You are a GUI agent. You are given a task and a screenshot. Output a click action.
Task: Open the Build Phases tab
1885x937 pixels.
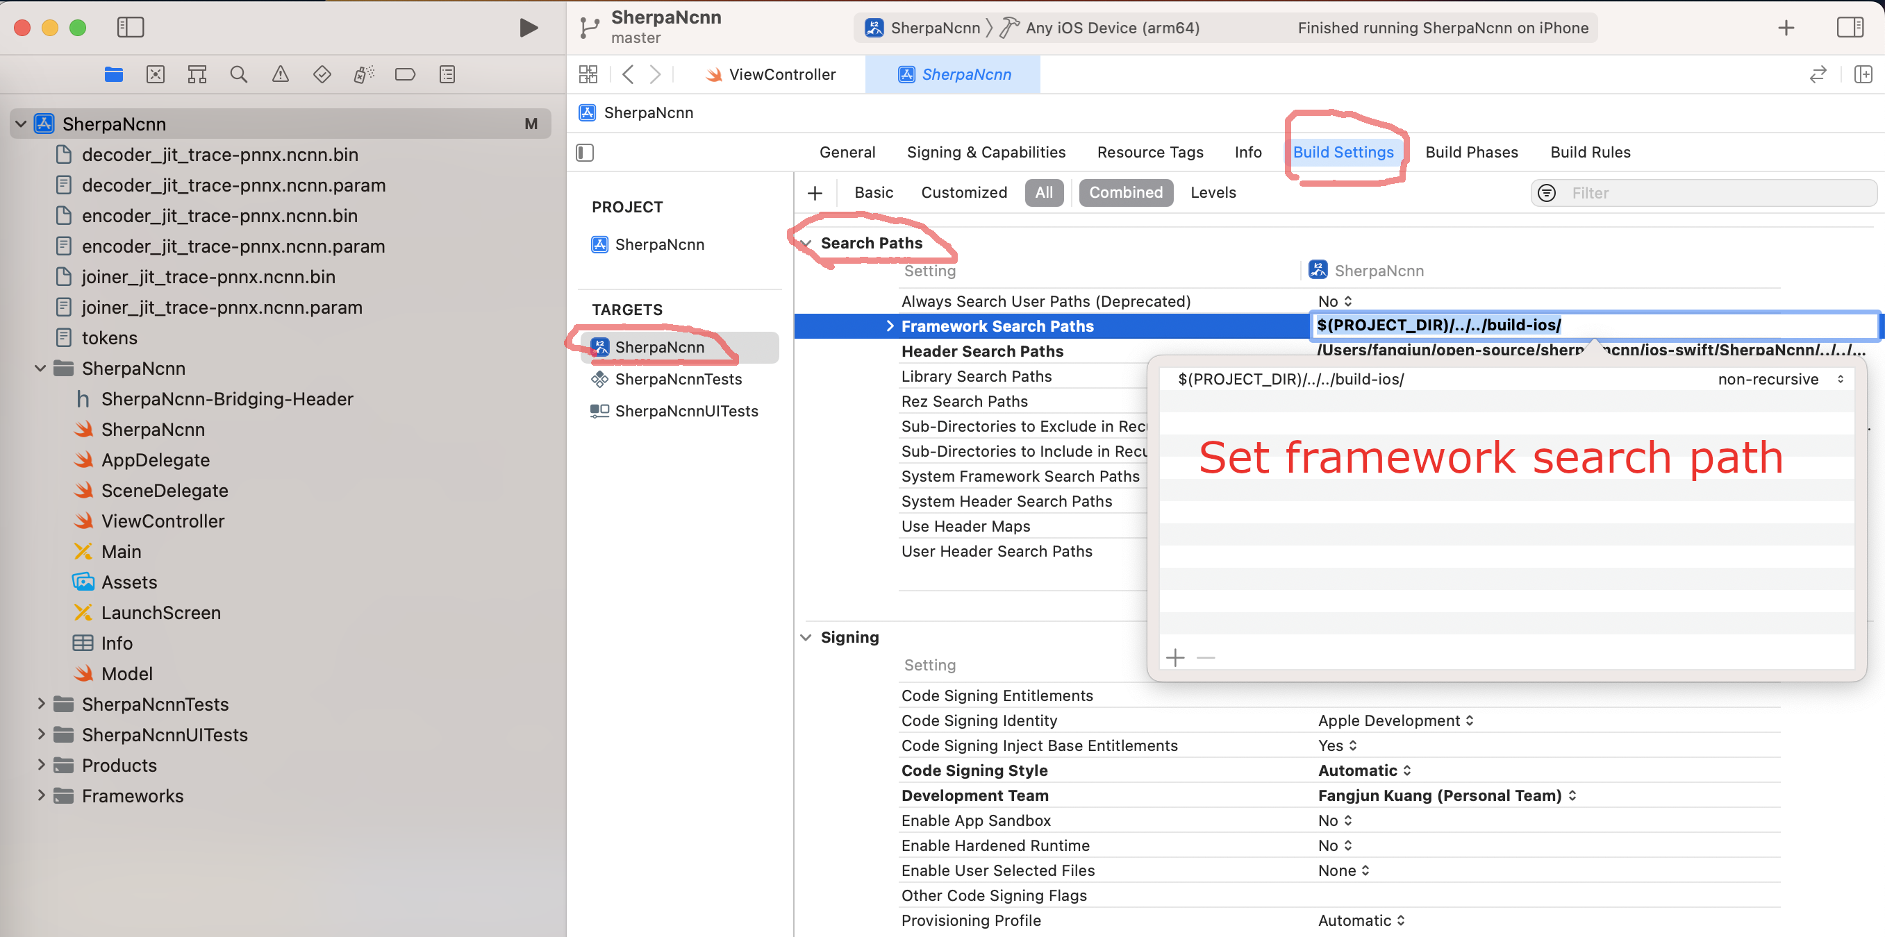coord(1472,152)
